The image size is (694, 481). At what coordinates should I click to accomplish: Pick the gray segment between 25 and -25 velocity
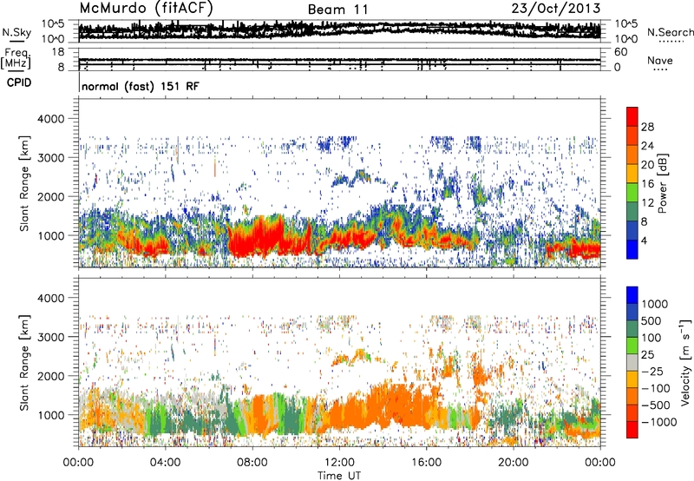(x=632, y=362)
